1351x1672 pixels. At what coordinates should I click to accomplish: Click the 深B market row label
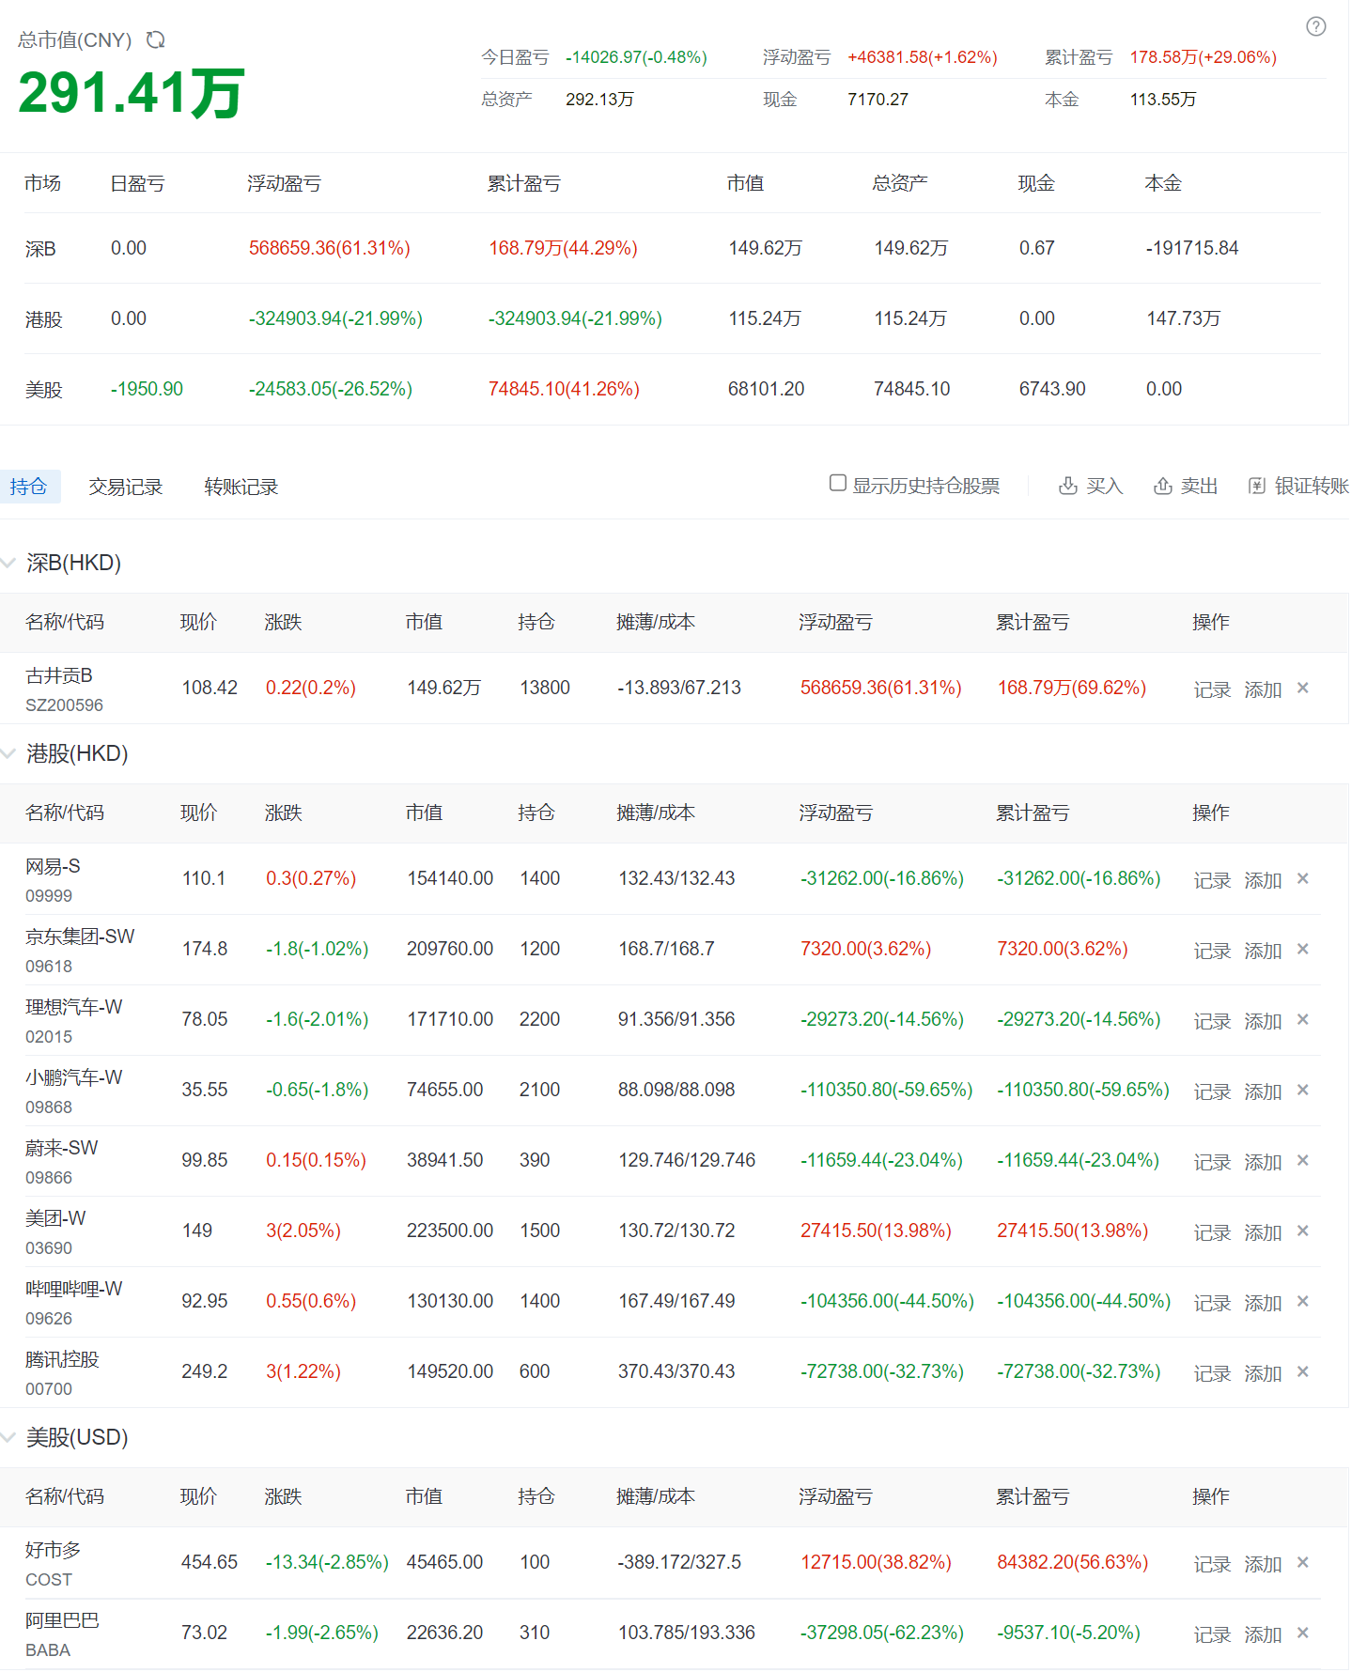40,249
